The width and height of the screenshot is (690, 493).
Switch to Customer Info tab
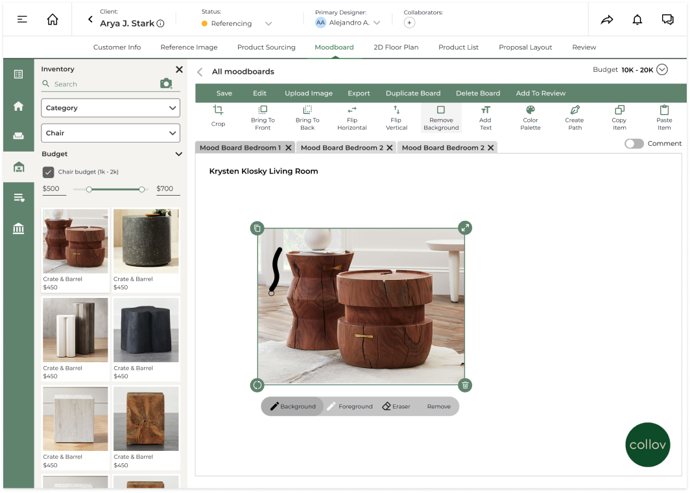point(117,47)
